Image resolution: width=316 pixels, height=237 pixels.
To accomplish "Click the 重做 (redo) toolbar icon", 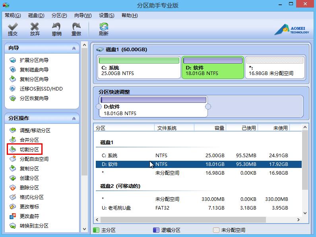I will point(76,29).
